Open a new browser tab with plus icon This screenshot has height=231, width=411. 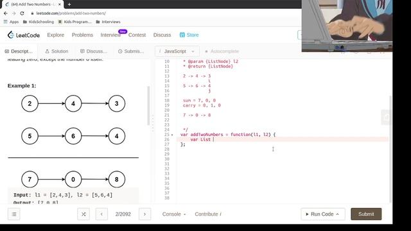click(x=69, y=4)
